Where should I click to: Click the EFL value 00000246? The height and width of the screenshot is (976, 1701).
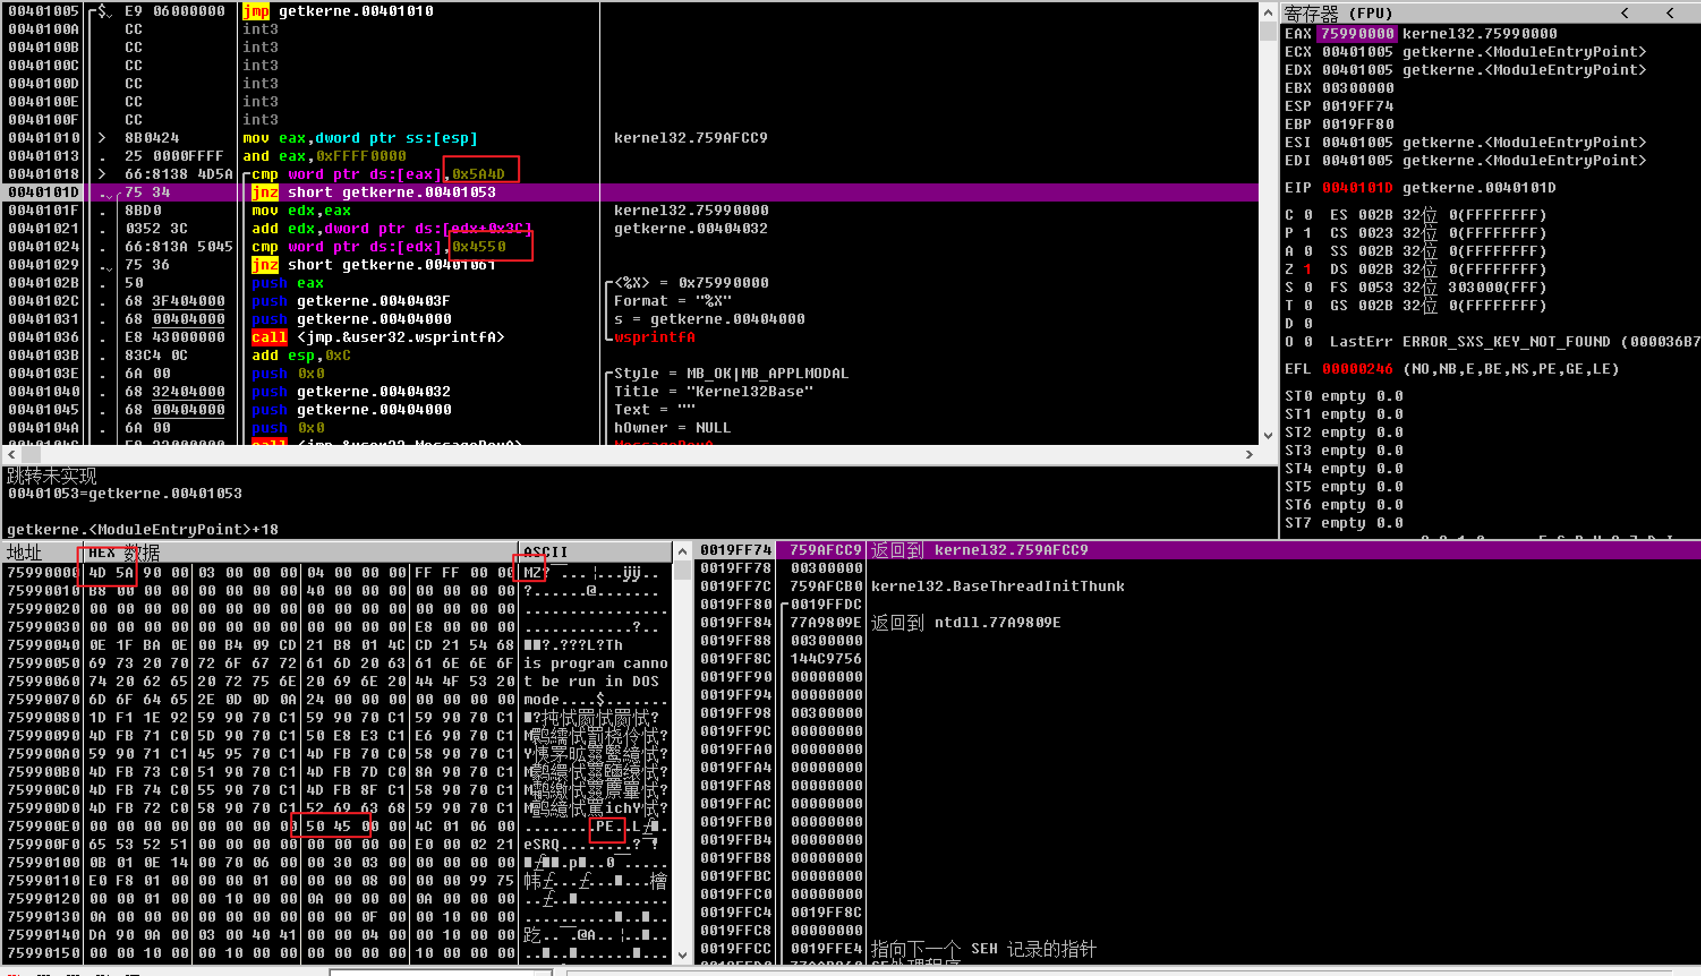pos(1357,369)
